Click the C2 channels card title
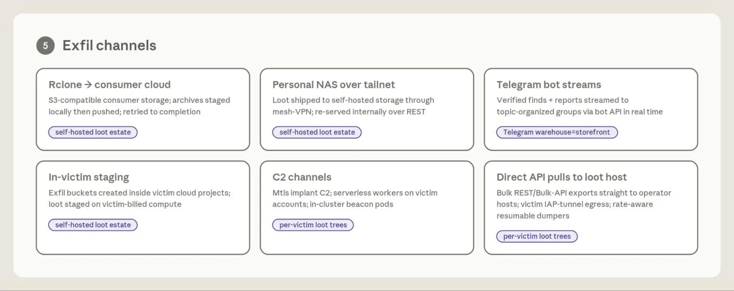 302,177
